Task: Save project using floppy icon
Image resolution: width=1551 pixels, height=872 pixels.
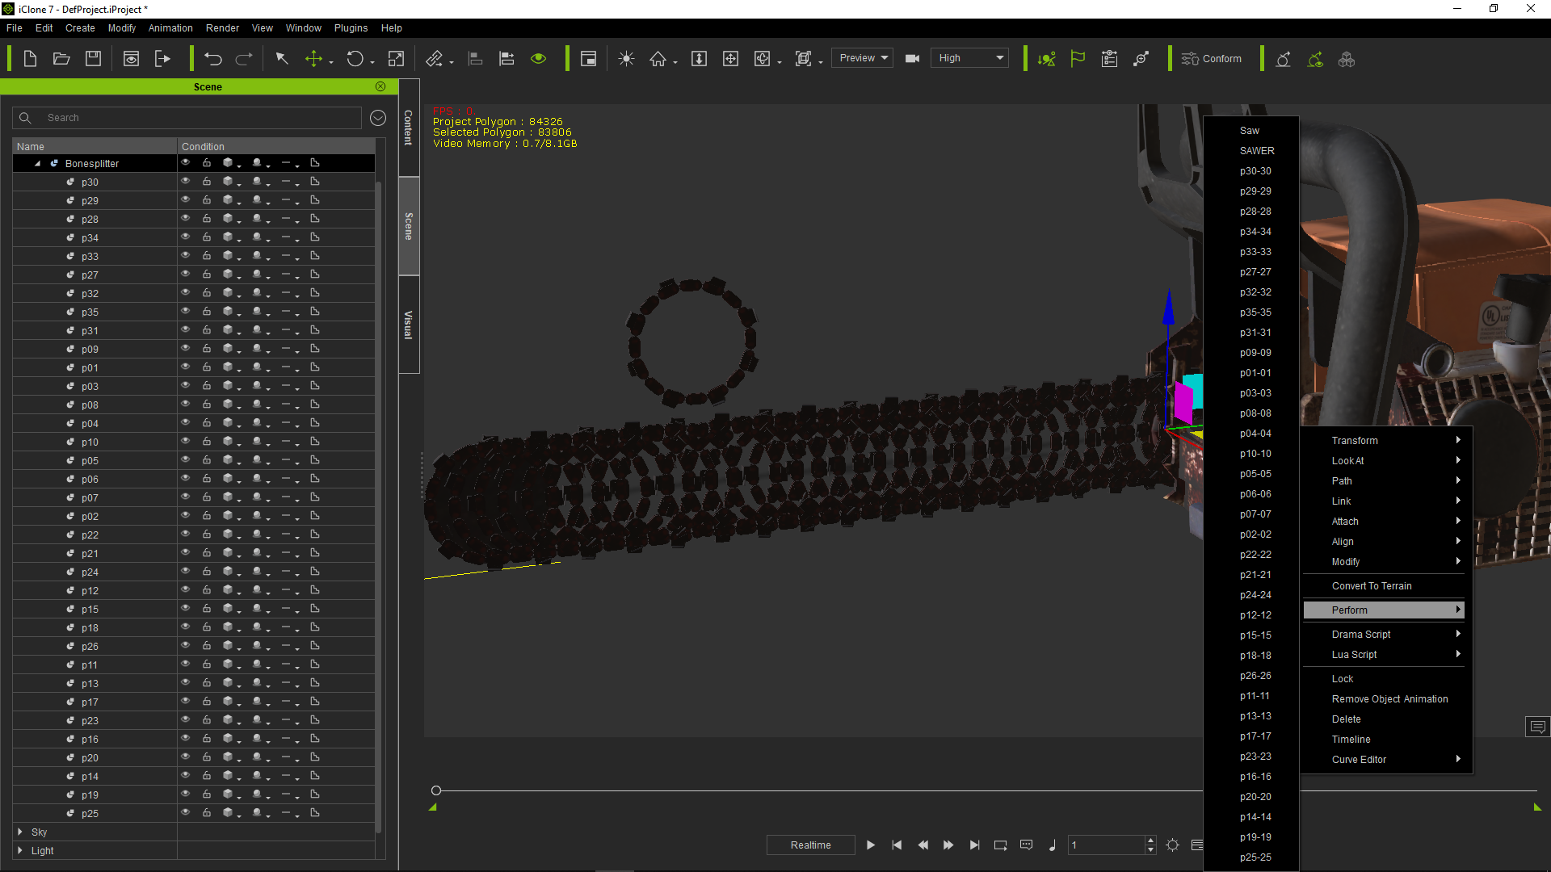Action: point(94,59)
